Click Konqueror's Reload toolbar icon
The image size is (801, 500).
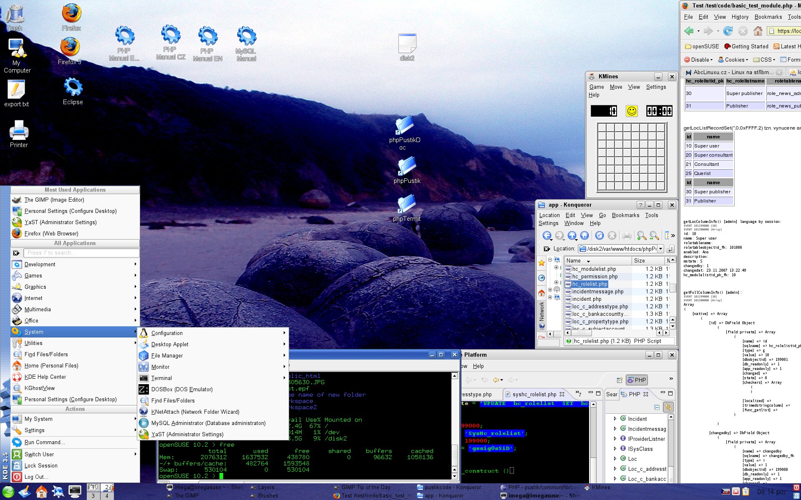(599, 236)
